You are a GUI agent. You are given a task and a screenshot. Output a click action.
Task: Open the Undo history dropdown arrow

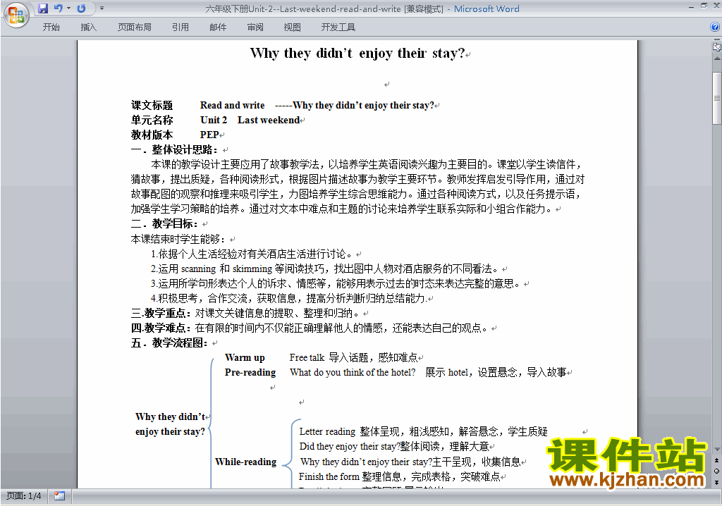click(x=68, y=8)
